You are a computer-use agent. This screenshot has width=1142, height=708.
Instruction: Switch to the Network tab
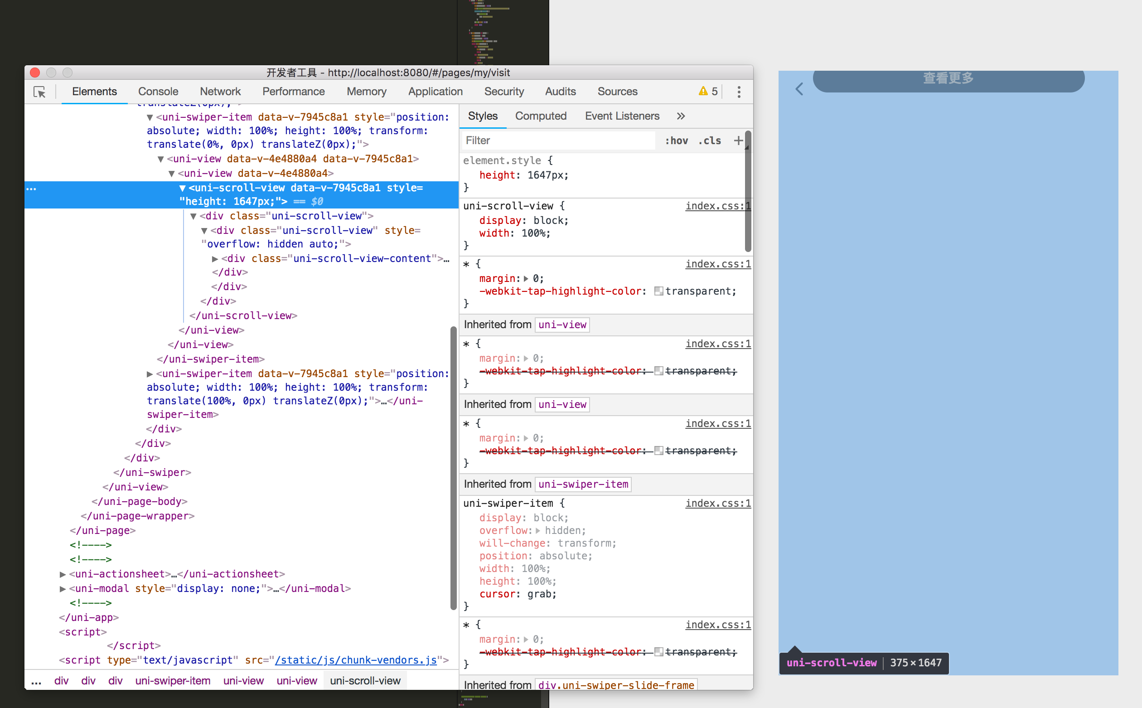click(x=220, y=92)
